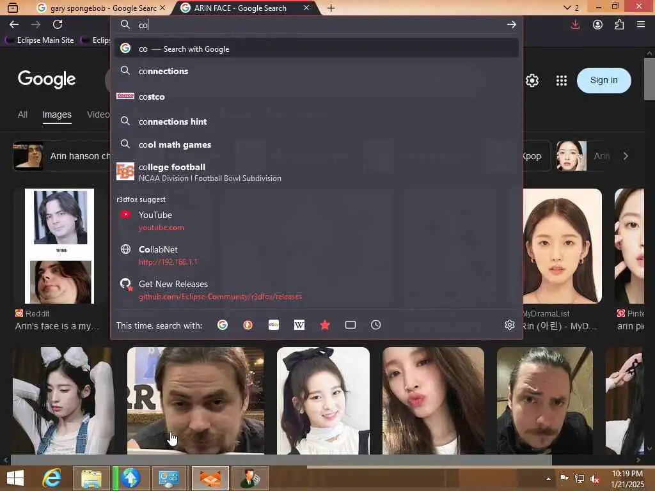The width and height of the screenshot is (655, 491).
Task: Open the CollabNet suggestion
Action: pos(317,255)
